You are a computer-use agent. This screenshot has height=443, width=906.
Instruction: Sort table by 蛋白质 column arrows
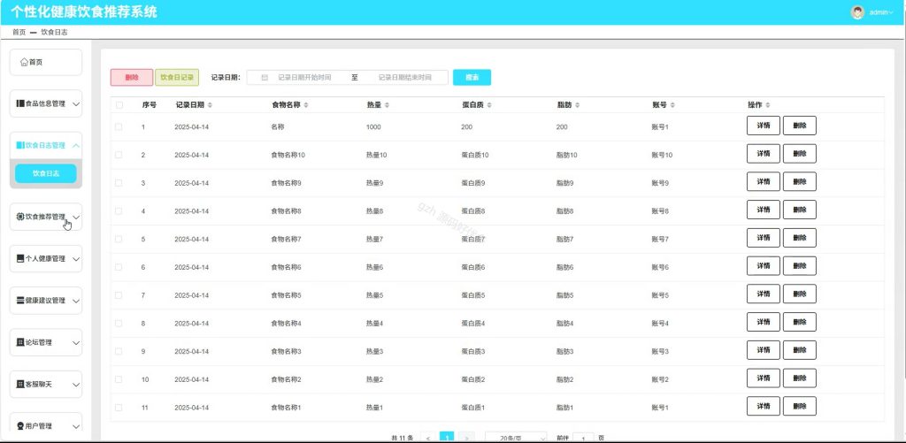pos(489,105)
